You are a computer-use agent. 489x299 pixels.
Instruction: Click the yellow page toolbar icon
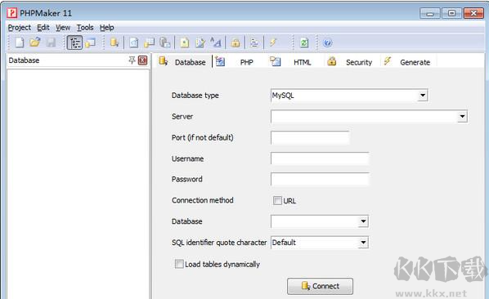pos(185,42)
